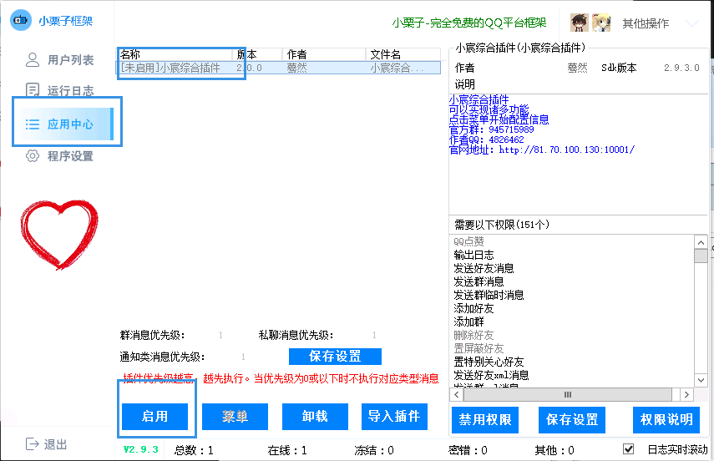The image size is (714, 461).
Task: Click the red heart image
Action: click(59, 234)
